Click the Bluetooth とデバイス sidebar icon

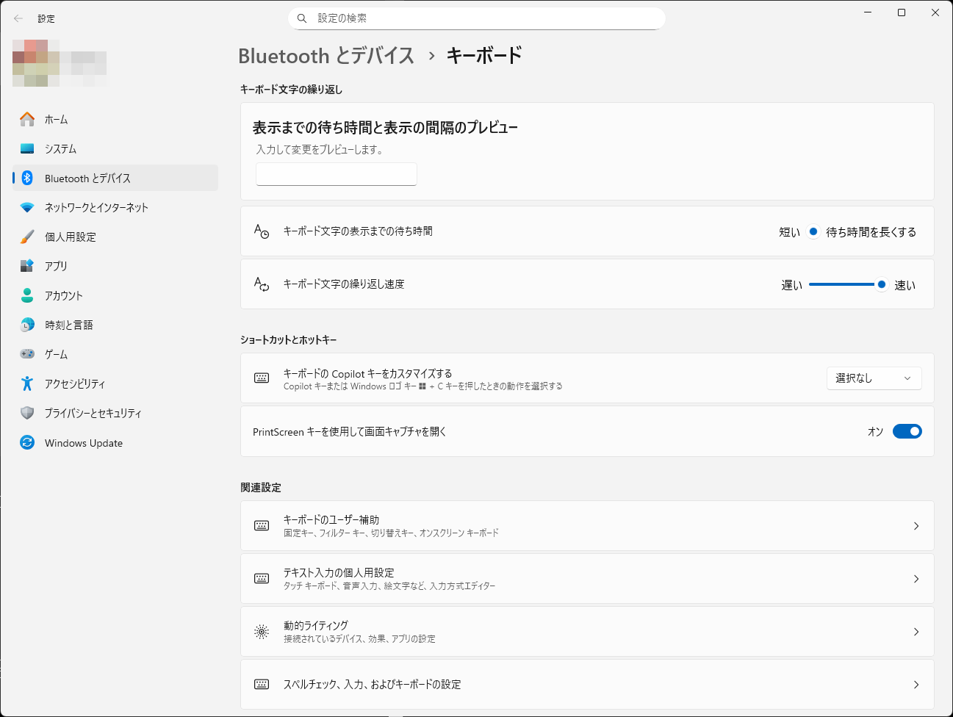click(x=27, y=178)
